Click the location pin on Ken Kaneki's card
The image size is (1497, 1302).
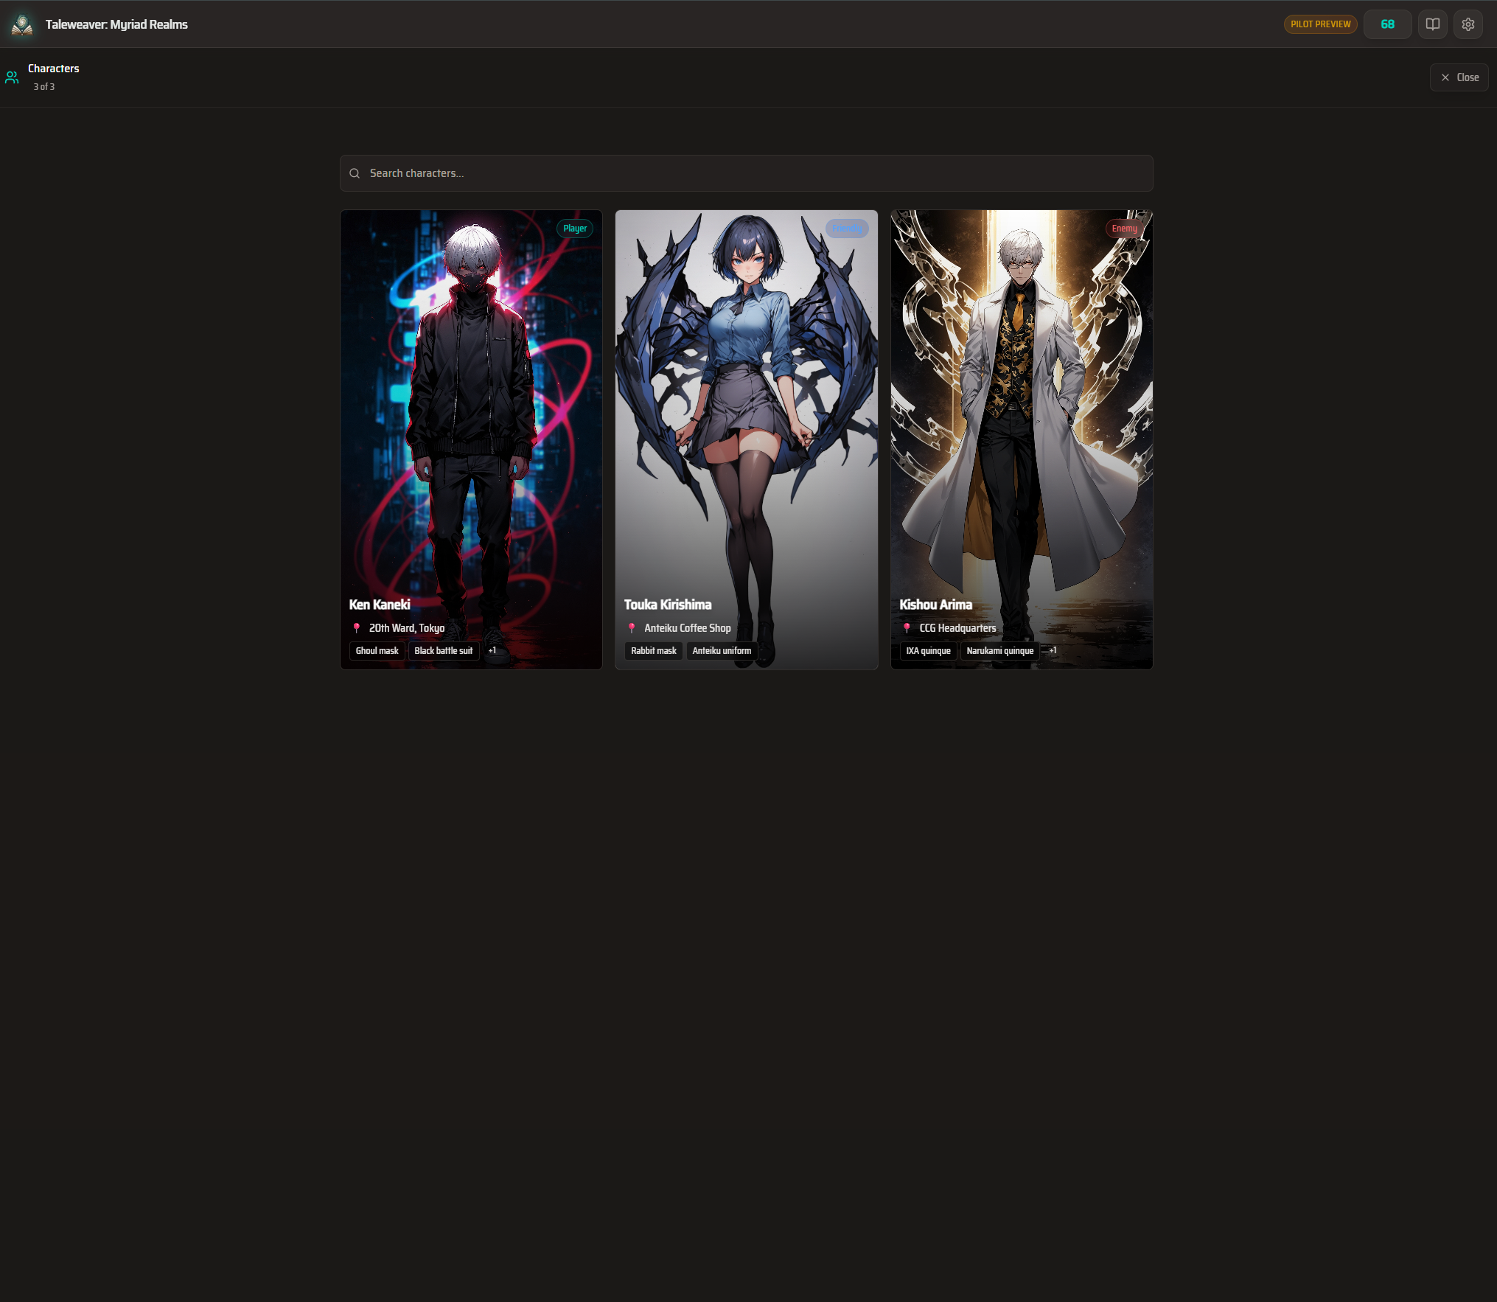pos(357,628)
